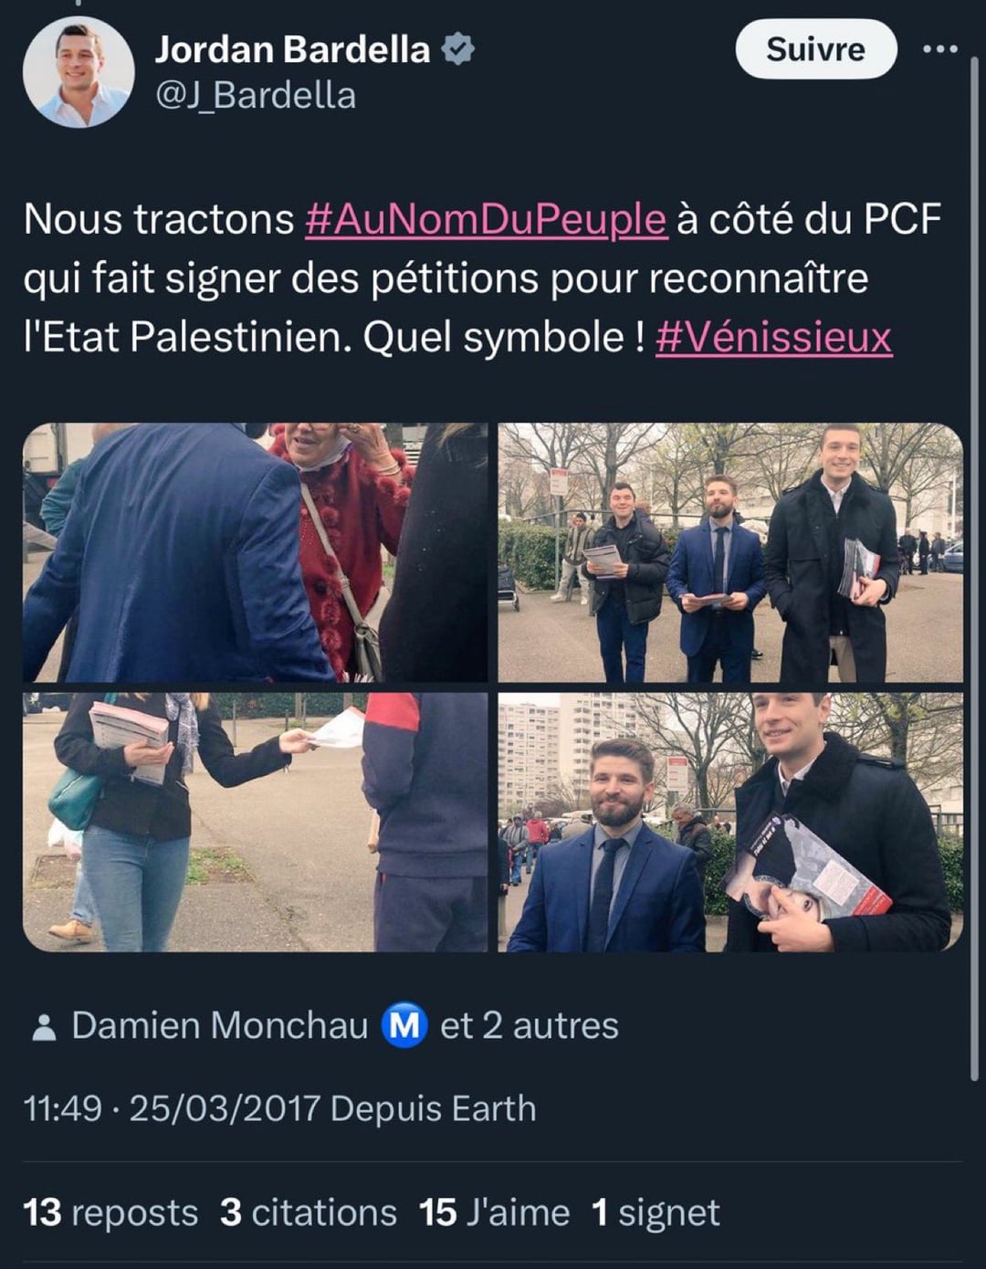
Task: Open the #Vénissieux hashtag link
Action: coord(773,337)
